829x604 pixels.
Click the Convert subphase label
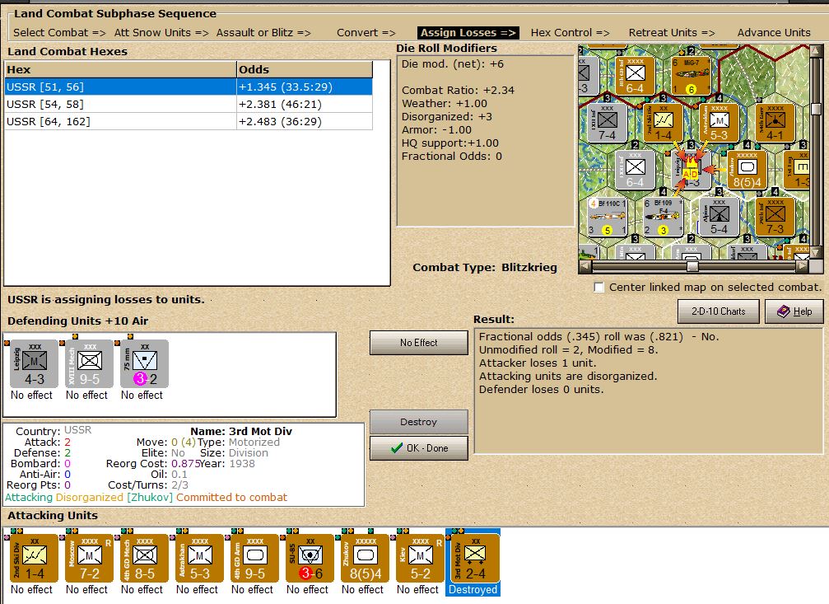366,33
